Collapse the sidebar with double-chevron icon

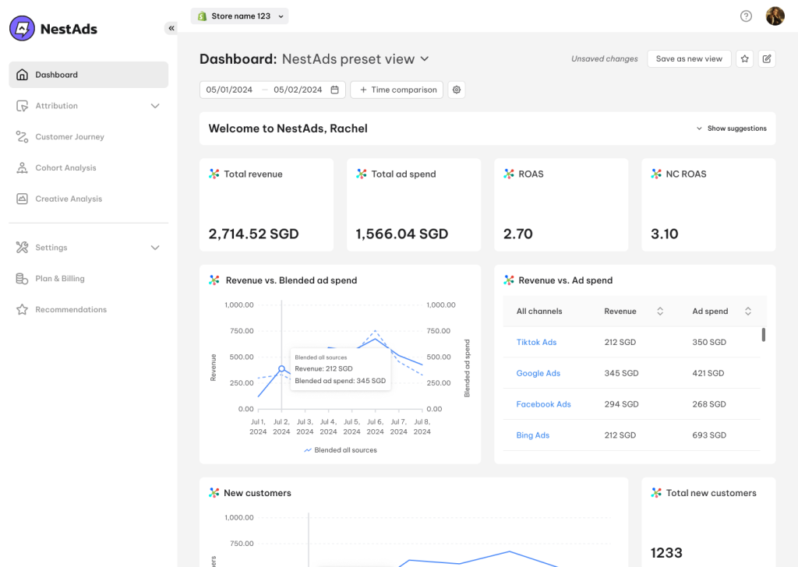pyautogui.click(x=171, y=28)
